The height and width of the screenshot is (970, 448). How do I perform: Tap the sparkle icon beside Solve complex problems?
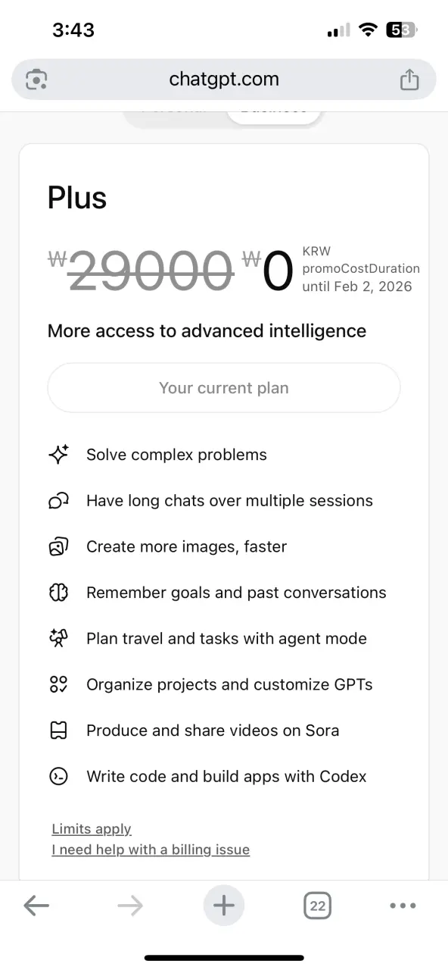pyautogui.click(x=58, y=455)
